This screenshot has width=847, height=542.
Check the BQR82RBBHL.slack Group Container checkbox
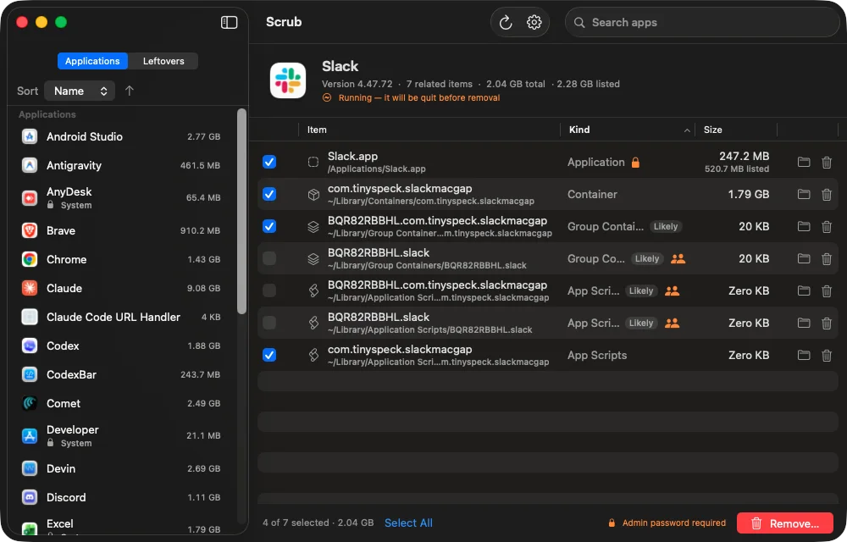click(269, 258)
